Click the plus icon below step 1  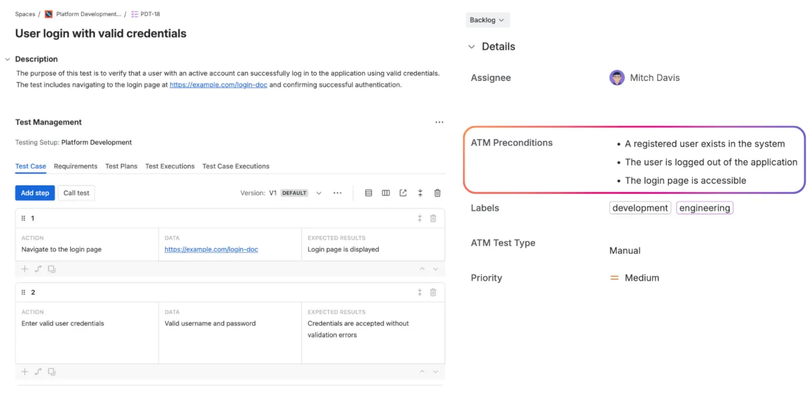(x=25, y=269)
